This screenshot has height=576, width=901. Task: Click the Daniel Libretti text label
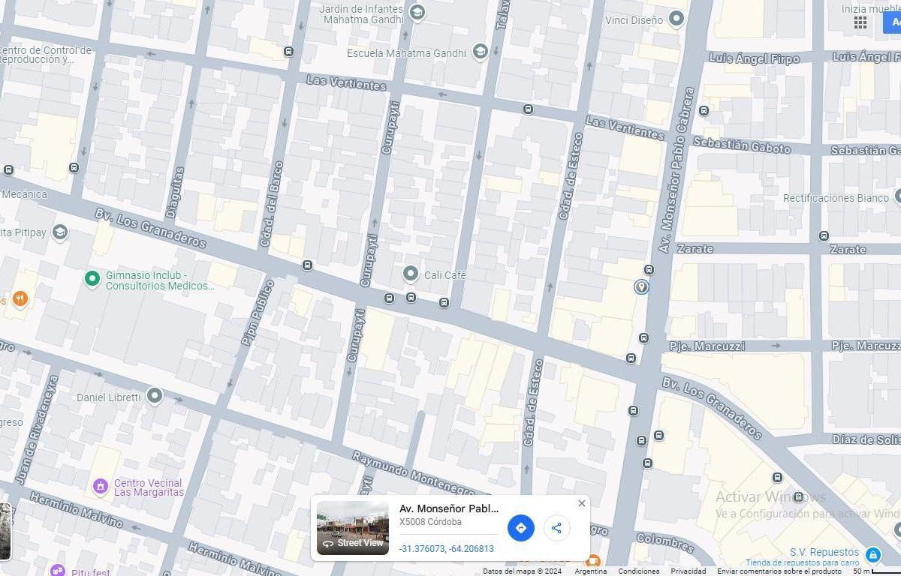[x=109, y=397]
